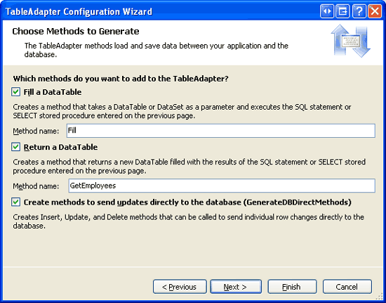Screen dimensions: 386x303
Task: Cancel the wizard
Action: pyautogui.click(x=347, y=287)
